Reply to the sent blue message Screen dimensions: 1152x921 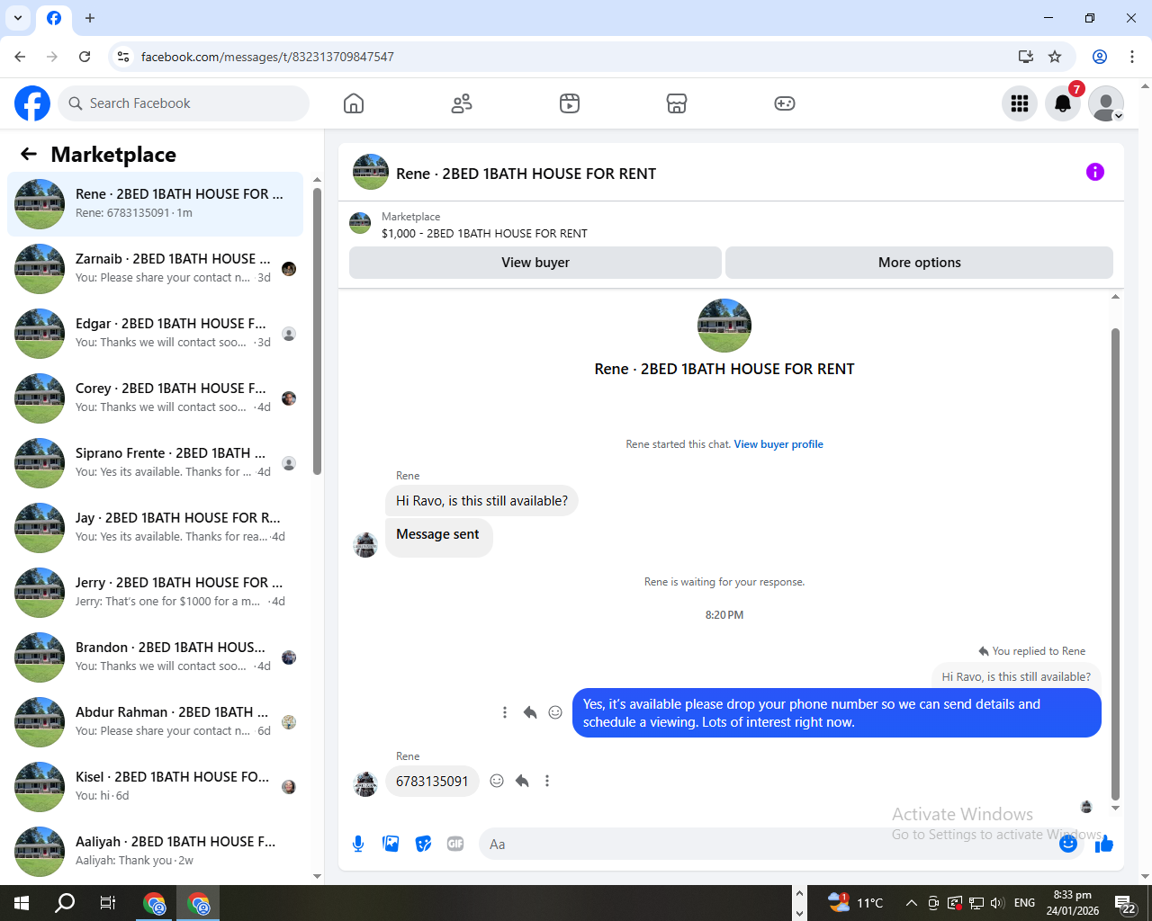(x=530, y=712)
